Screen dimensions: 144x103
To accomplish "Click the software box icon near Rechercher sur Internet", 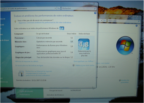I will coord(21,73).
